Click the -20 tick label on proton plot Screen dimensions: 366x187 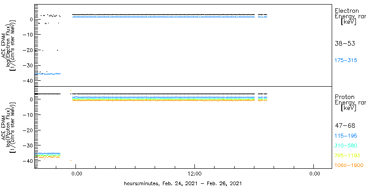[29, 130]
